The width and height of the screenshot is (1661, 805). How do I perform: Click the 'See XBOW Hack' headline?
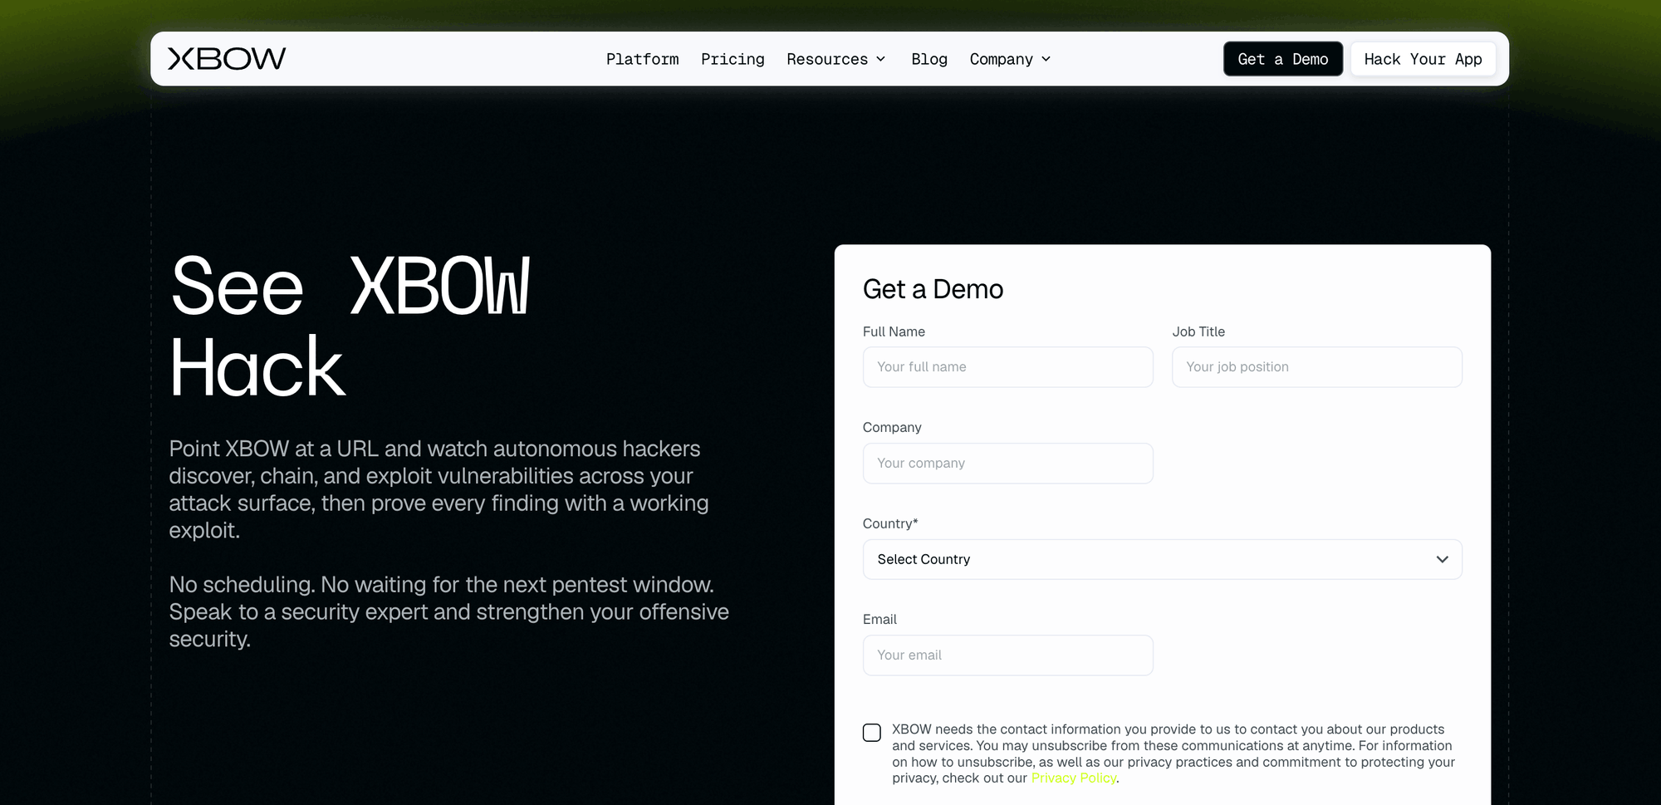pos(350,326)
